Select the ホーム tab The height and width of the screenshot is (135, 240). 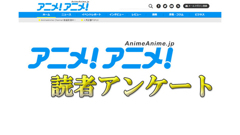(46, 15)
